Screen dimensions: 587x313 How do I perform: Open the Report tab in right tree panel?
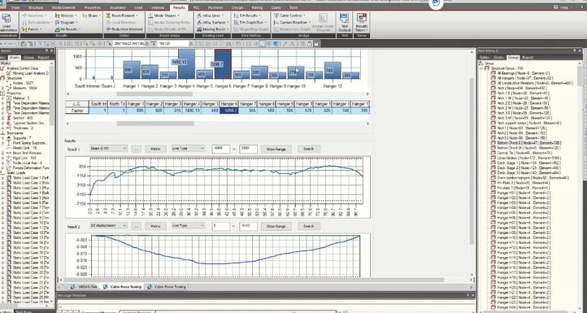click(x=528, y=58)
